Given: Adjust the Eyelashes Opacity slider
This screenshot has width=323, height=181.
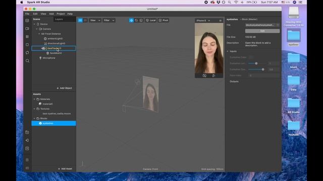Looking at the screenshot, I should 256,69.
